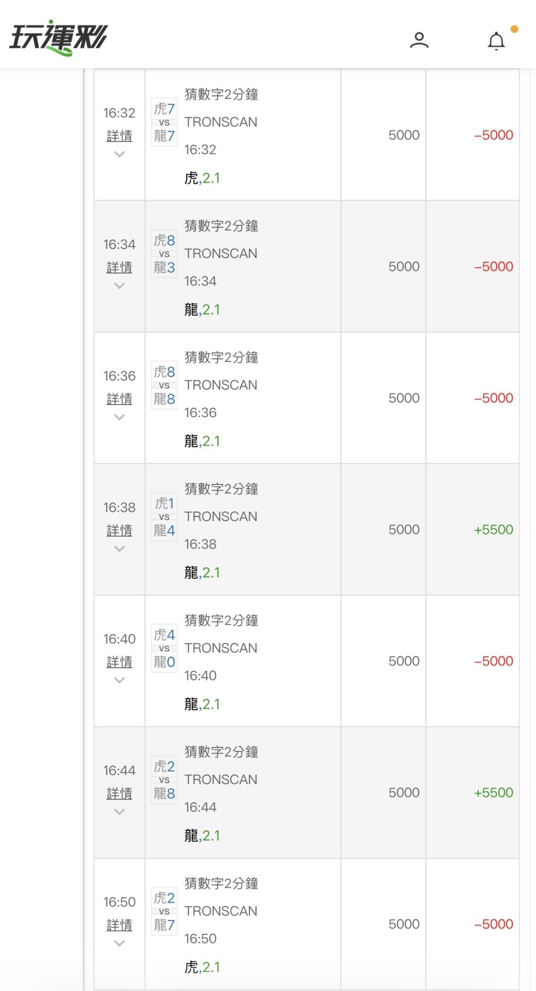The height and width of the screenshot is (991, 536).
Task: Click the 虎1 vs 龍4 matchup badge
Action: 164,517
